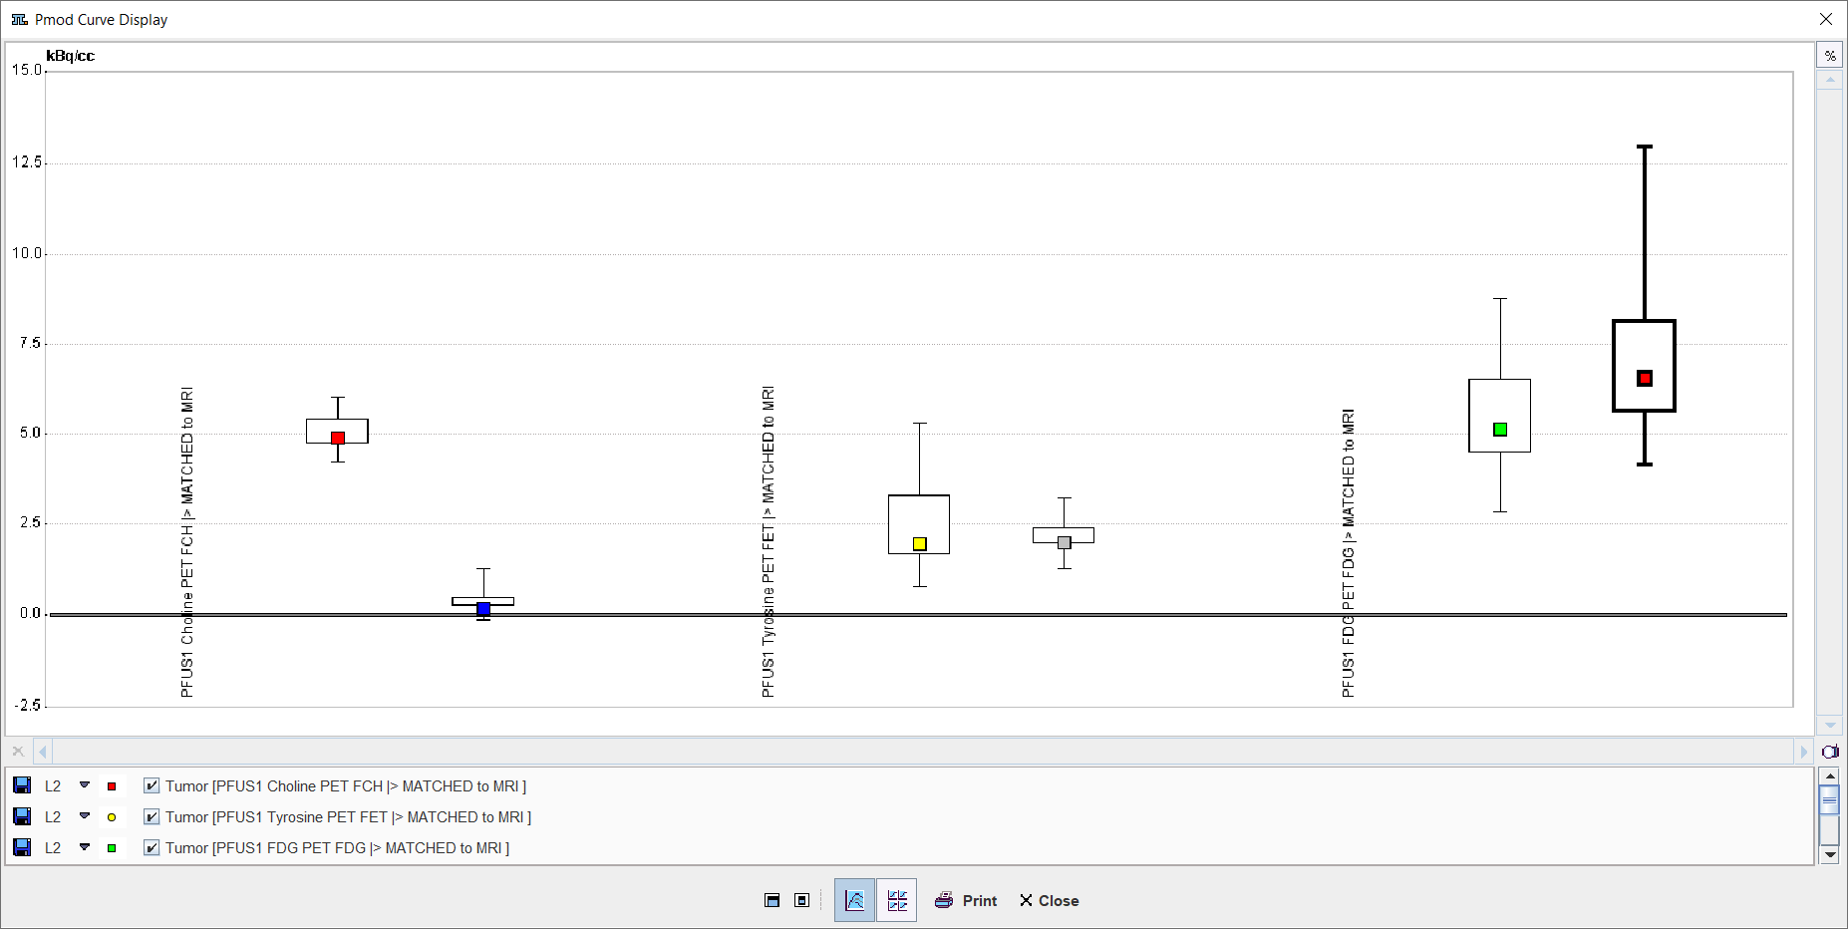The width and height of the screenshot is (1848, 929).
Task: Click the x-axis reset icon below percent scrollbar
Action: pyautogui.click(x=1830, y=752)
